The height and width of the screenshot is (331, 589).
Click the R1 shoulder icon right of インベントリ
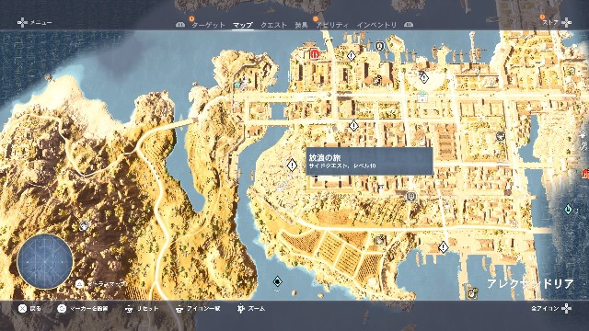point(409,25)
